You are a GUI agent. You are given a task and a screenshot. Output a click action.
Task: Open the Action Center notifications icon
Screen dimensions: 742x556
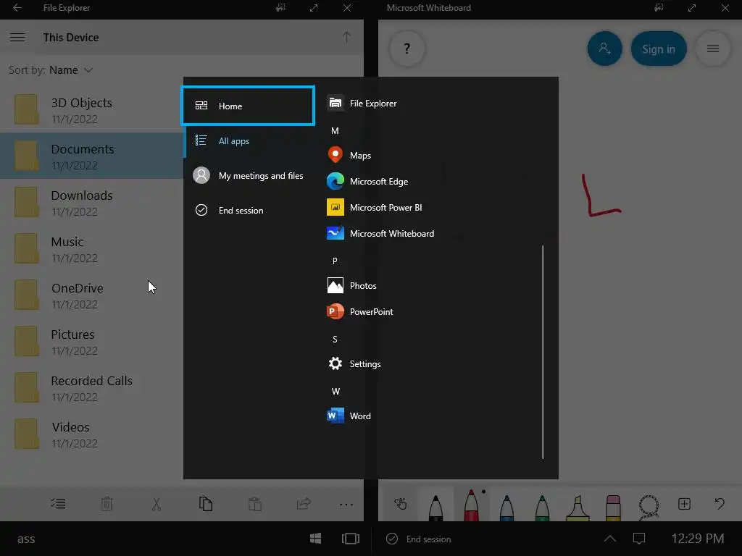pos(639,539)
